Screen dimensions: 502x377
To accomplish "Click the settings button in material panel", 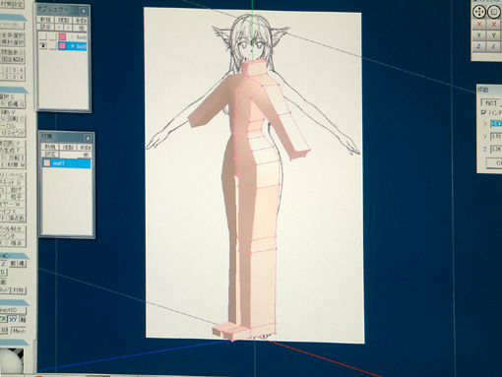I will click(x=50, y=154).
